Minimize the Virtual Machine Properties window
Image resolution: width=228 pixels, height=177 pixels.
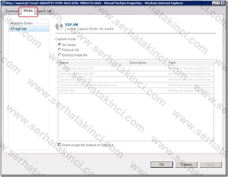(214, 3)
